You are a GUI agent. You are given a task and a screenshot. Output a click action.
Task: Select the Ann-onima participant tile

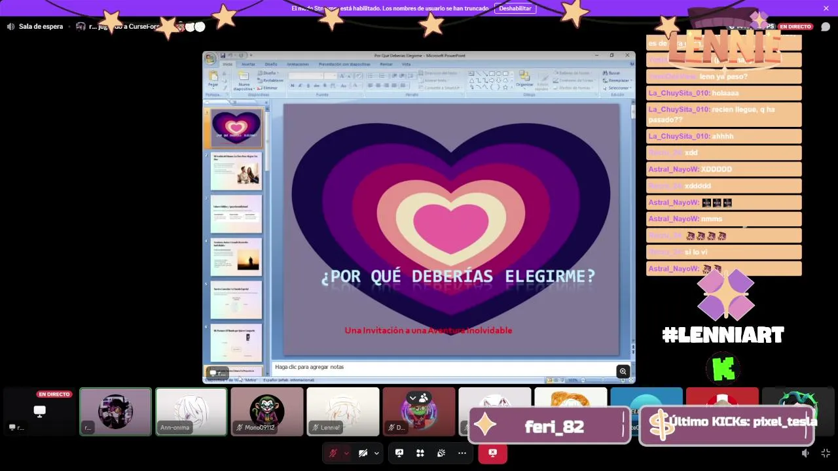[191, 411]
